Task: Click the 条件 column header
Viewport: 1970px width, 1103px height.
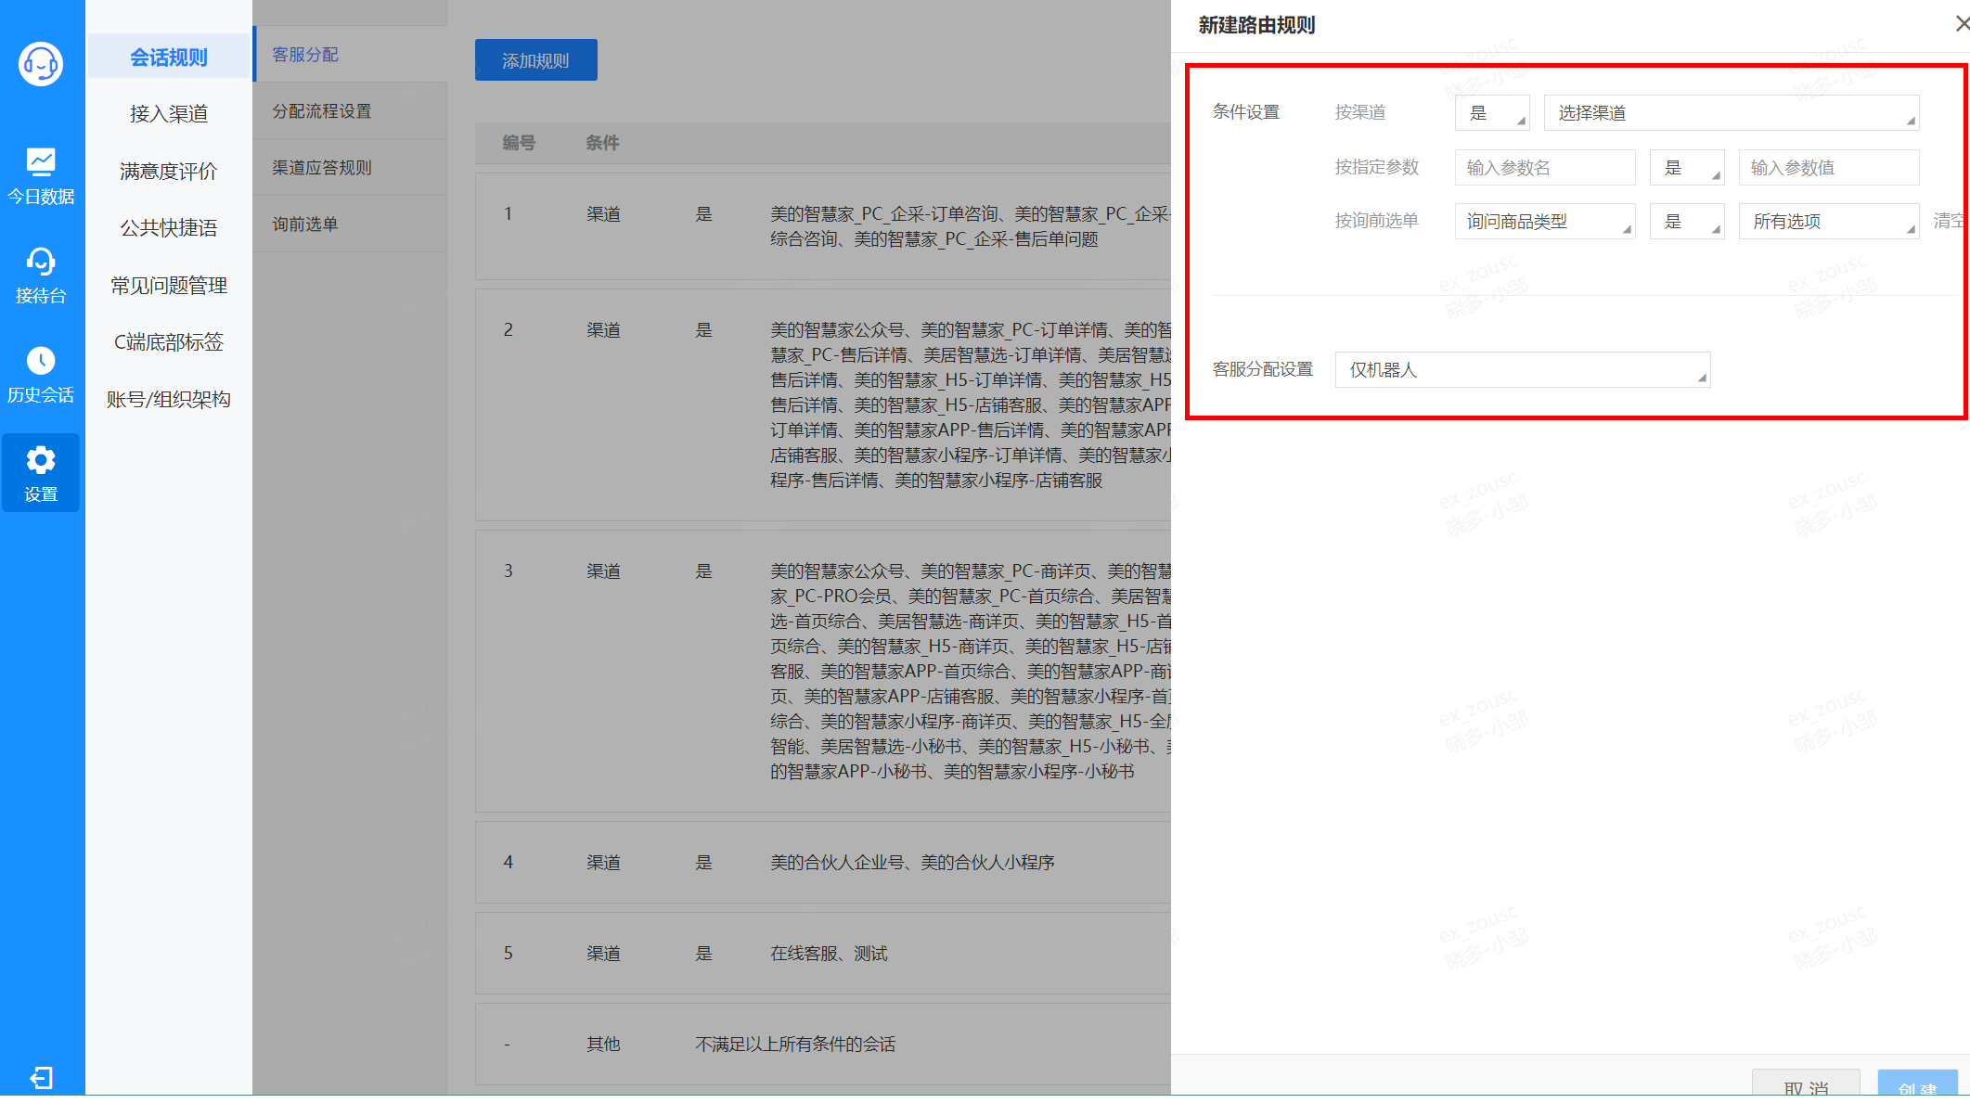Action: tap(602, 143)
